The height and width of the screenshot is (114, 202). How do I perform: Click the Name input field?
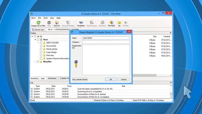(x=106, y=38)
